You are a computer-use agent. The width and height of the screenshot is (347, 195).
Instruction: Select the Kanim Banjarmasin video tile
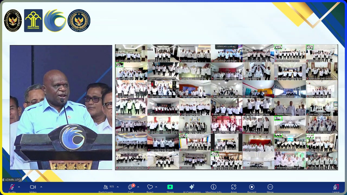click(131, 71)
